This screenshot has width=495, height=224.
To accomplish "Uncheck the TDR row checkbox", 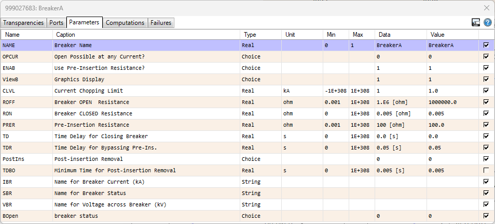I will (486, 147).
